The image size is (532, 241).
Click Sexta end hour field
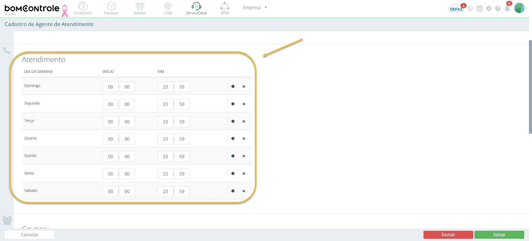tap(165, 174)
